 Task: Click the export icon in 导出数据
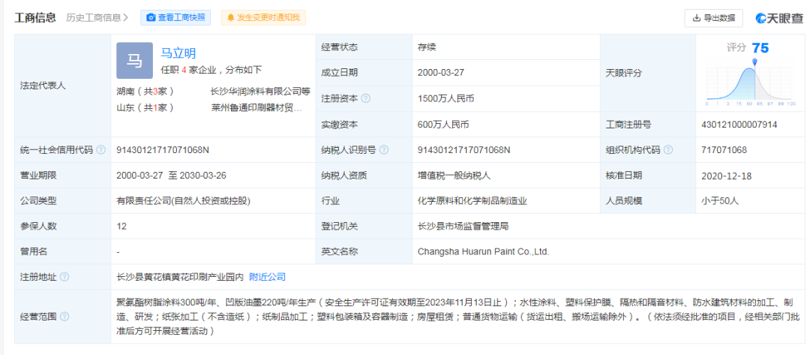tap(697, 18)
